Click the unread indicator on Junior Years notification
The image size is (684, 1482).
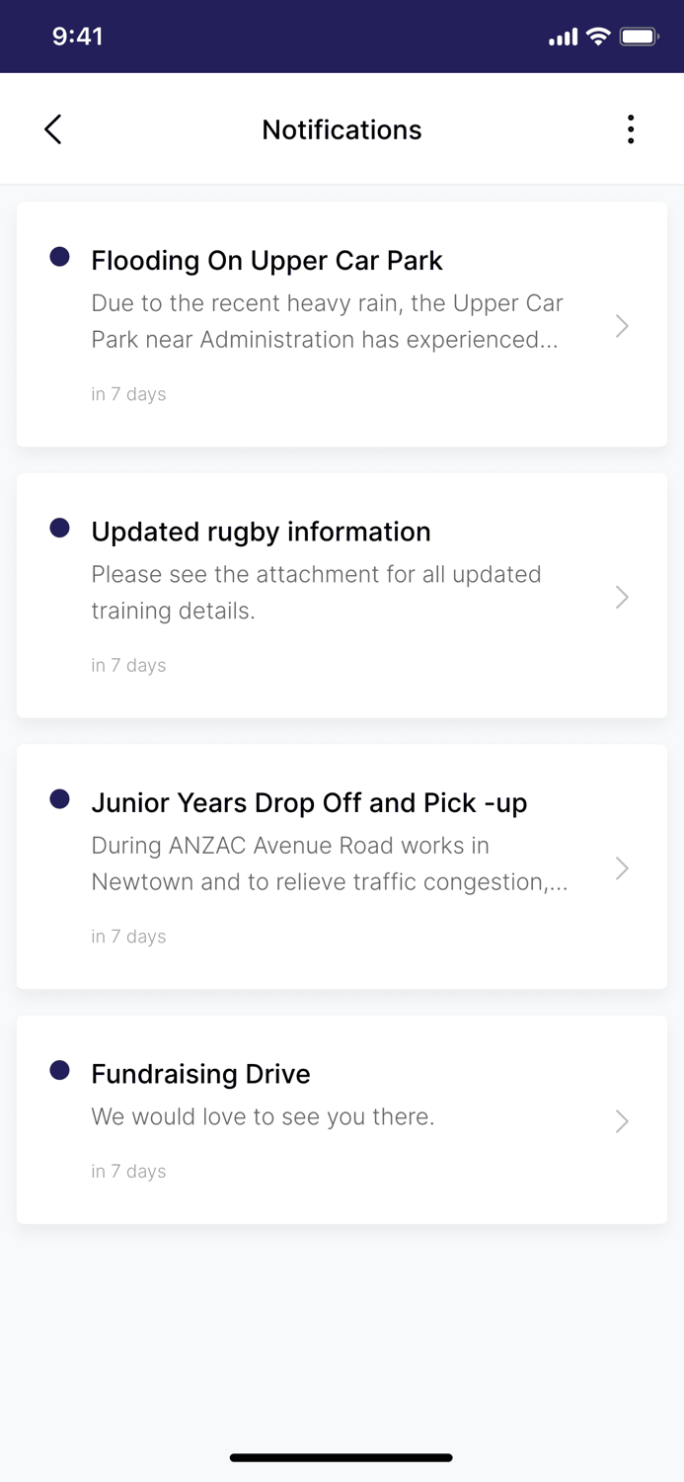tap(60, 798)
